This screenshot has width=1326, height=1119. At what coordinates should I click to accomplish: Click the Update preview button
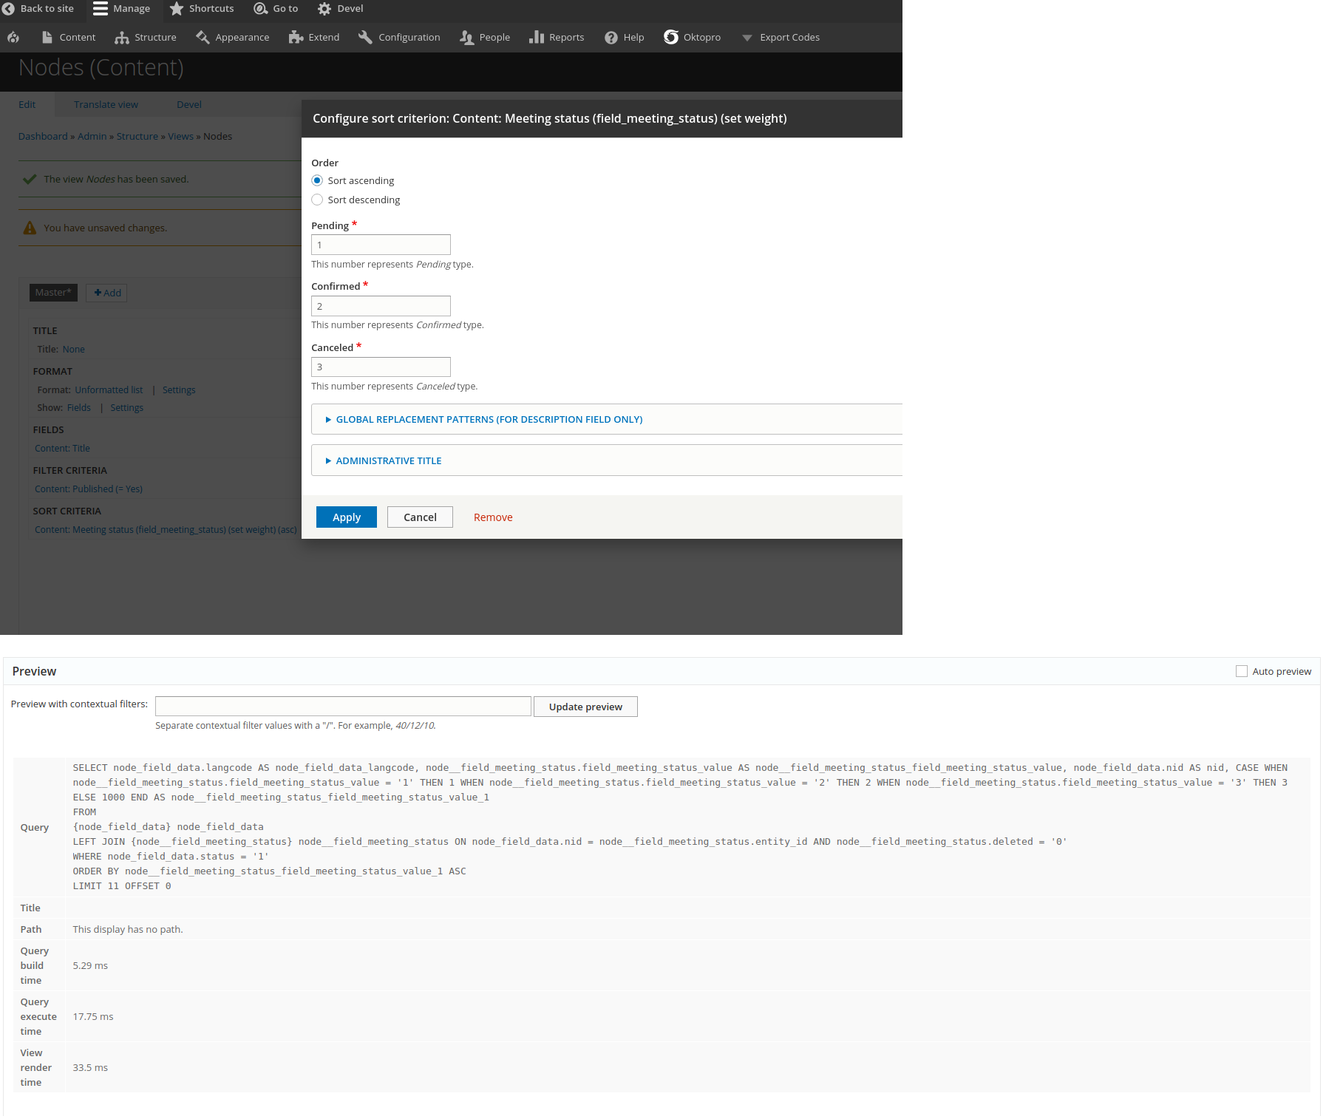(585, 706)
